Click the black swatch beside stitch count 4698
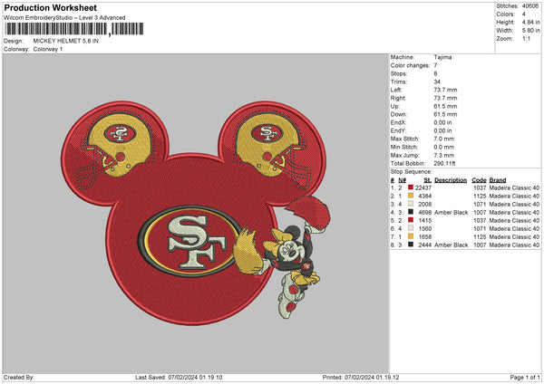Screen dimensions: 544x384 [x=411, y=212]
